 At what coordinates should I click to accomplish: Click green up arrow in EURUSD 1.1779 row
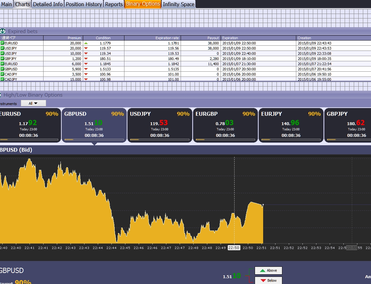coord(86,43)
